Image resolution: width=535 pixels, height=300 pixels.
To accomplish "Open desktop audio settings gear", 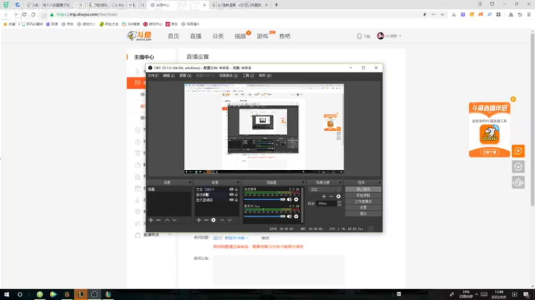I will pyautogui.click(x=296, y=199).
